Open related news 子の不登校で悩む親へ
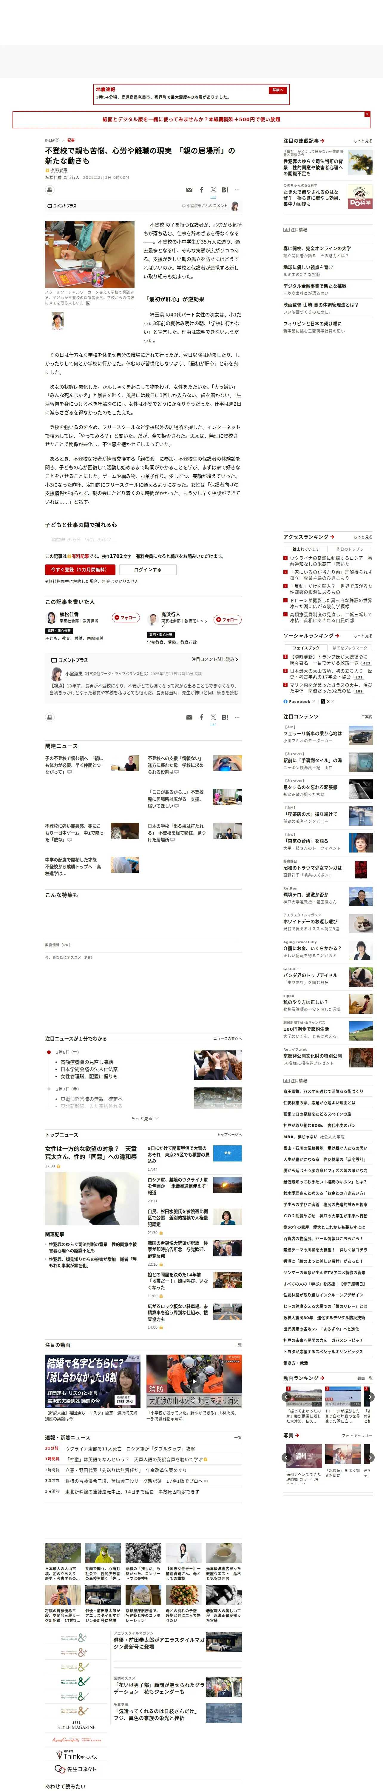 [x=74, y=765]
